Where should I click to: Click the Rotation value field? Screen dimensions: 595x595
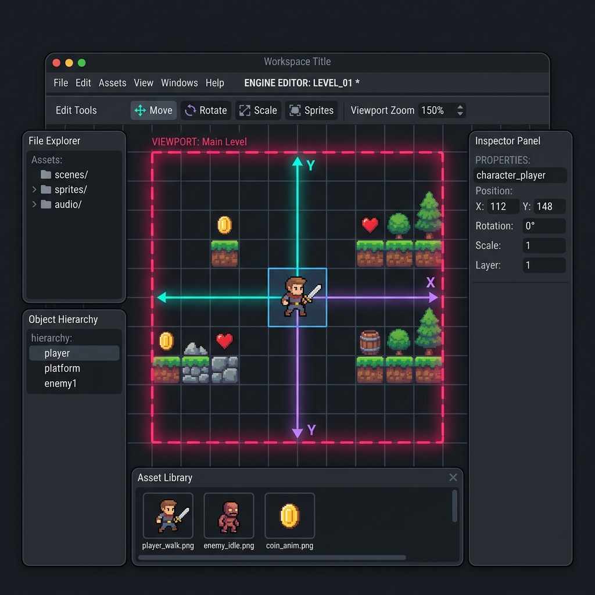tap(544, 226)
